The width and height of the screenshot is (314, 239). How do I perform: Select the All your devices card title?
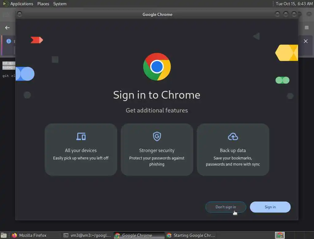pos(81,150)
